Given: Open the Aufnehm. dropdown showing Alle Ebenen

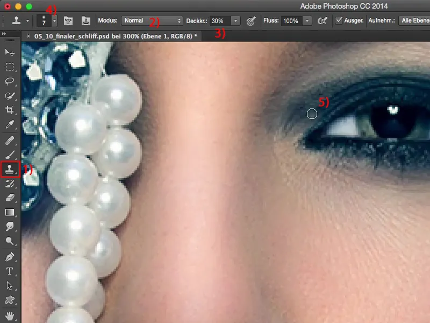Looking at the screenshot, I should click(414, 20).
